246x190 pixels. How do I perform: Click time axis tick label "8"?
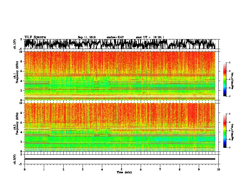[x=180, y=170]
